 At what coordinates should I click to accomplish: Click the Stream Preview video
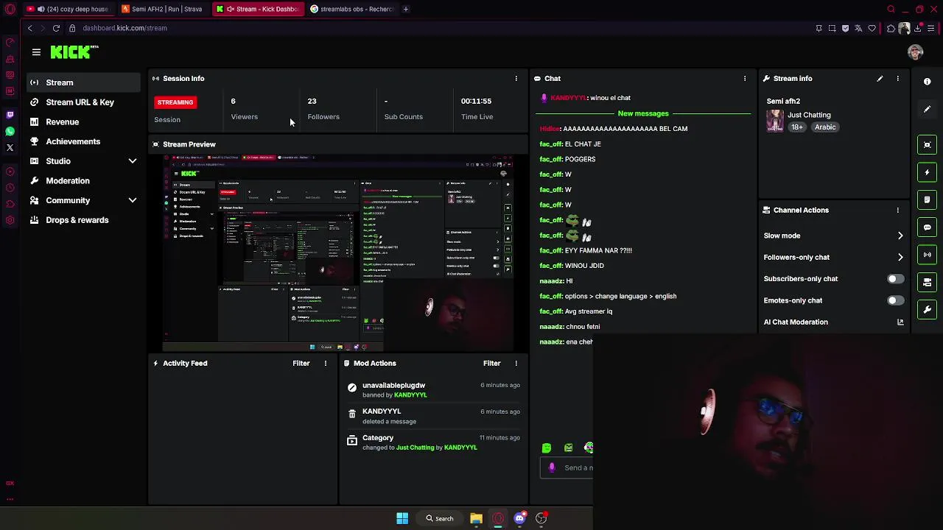click(338, 252)
